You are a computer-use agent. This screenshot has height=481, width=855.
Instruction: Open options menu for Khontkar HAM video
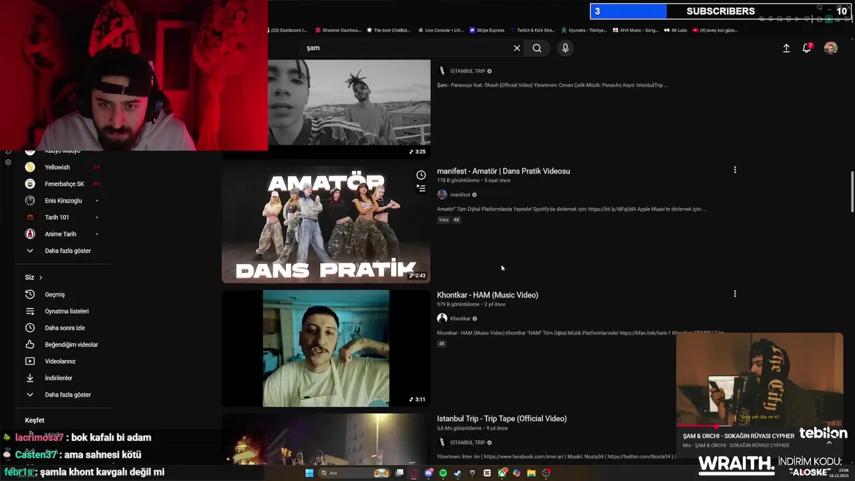click(735, 294)
